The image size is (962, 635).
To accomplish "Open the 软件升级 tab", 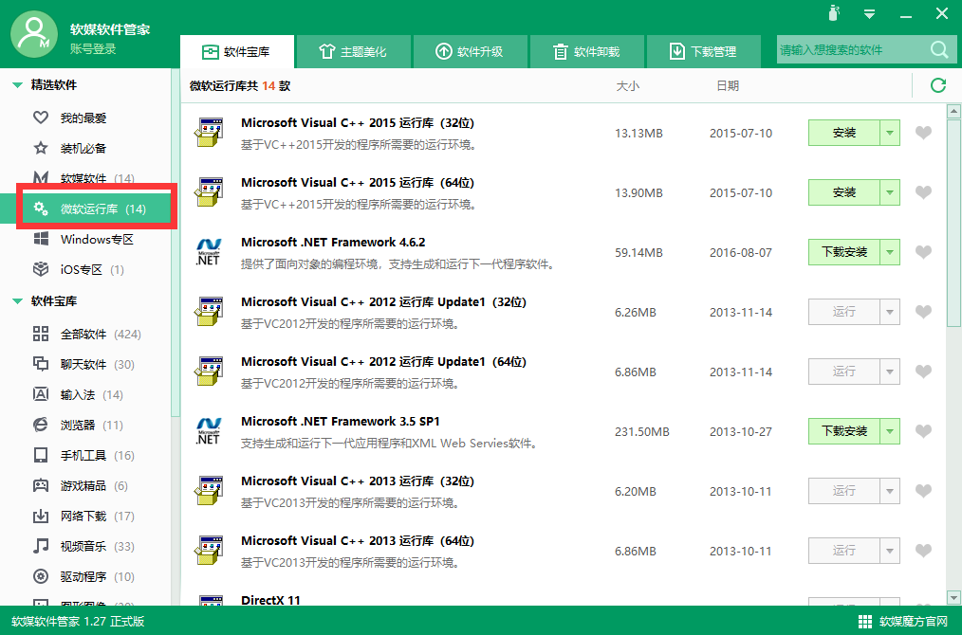I will click(x=470, y=51).
